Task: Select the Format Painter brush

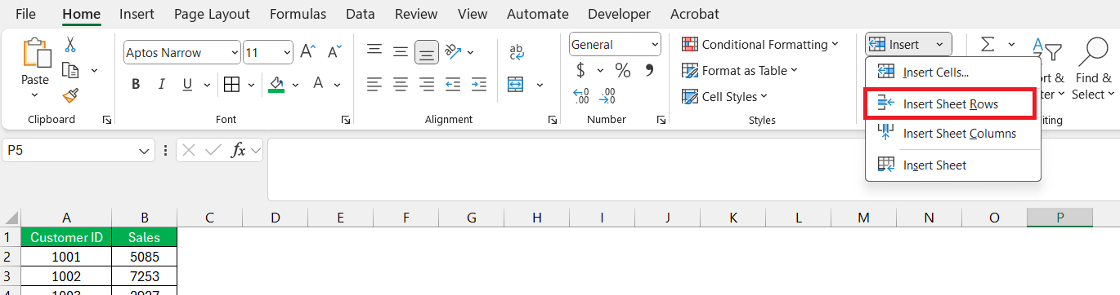Action: coord(70,95)
